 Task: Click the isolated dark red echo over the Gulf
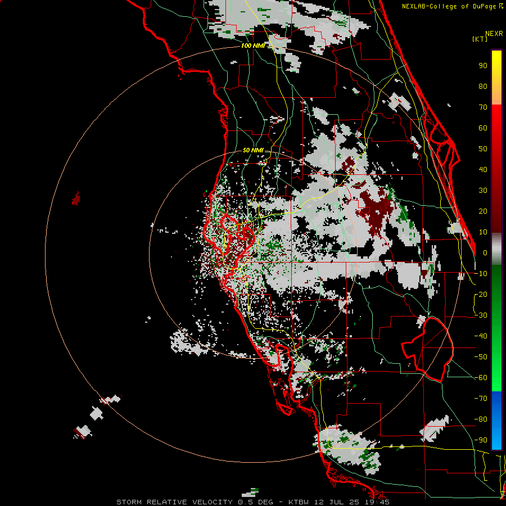tap(76, 198)
